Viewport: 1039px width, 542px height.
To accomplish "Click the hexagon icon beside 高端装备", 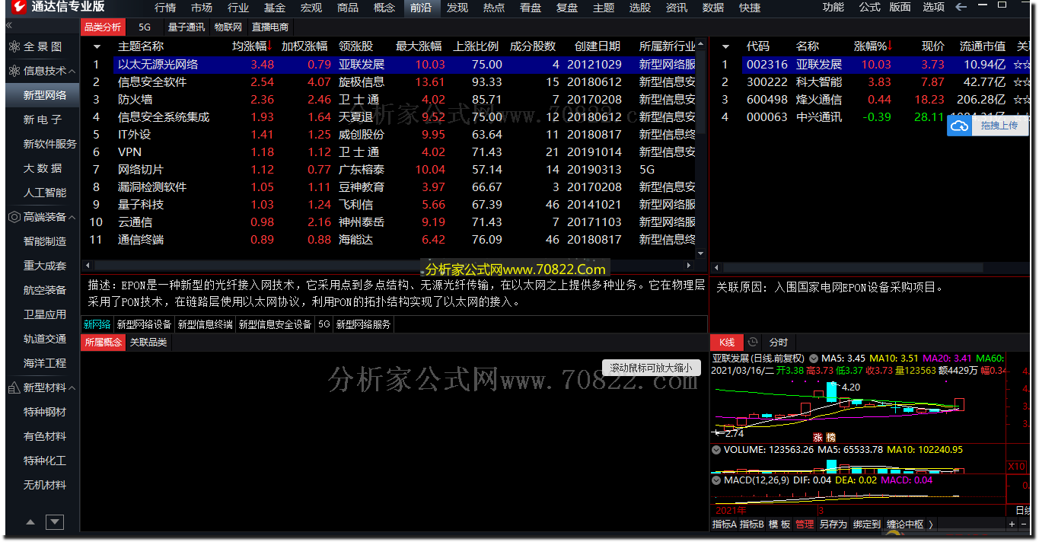I will pos(14,217).
